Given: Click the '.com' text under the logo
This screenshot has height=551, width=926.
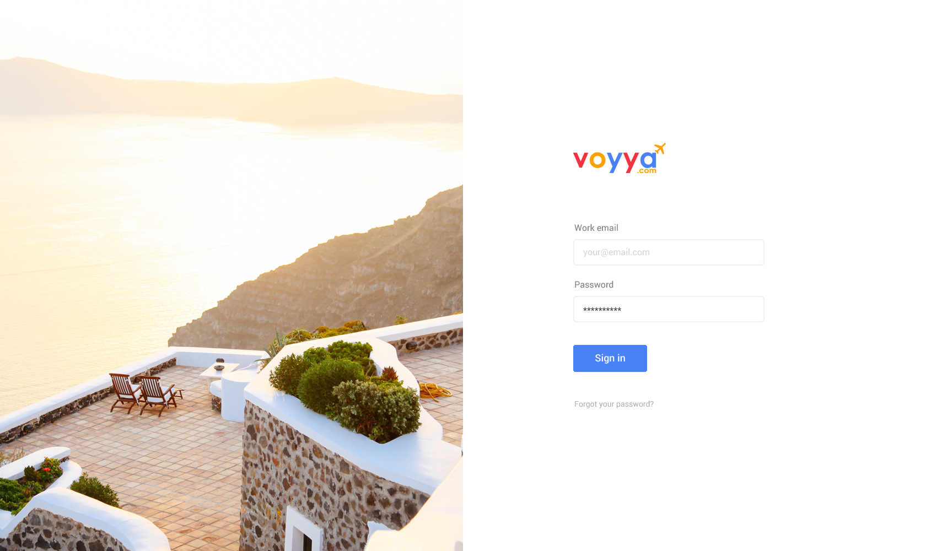Looking at the screenshot, I should tap(647, 171).
